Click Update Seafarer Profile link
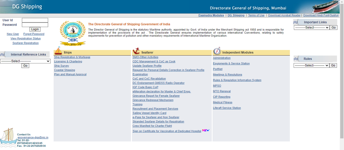 (x=147, y=66)
